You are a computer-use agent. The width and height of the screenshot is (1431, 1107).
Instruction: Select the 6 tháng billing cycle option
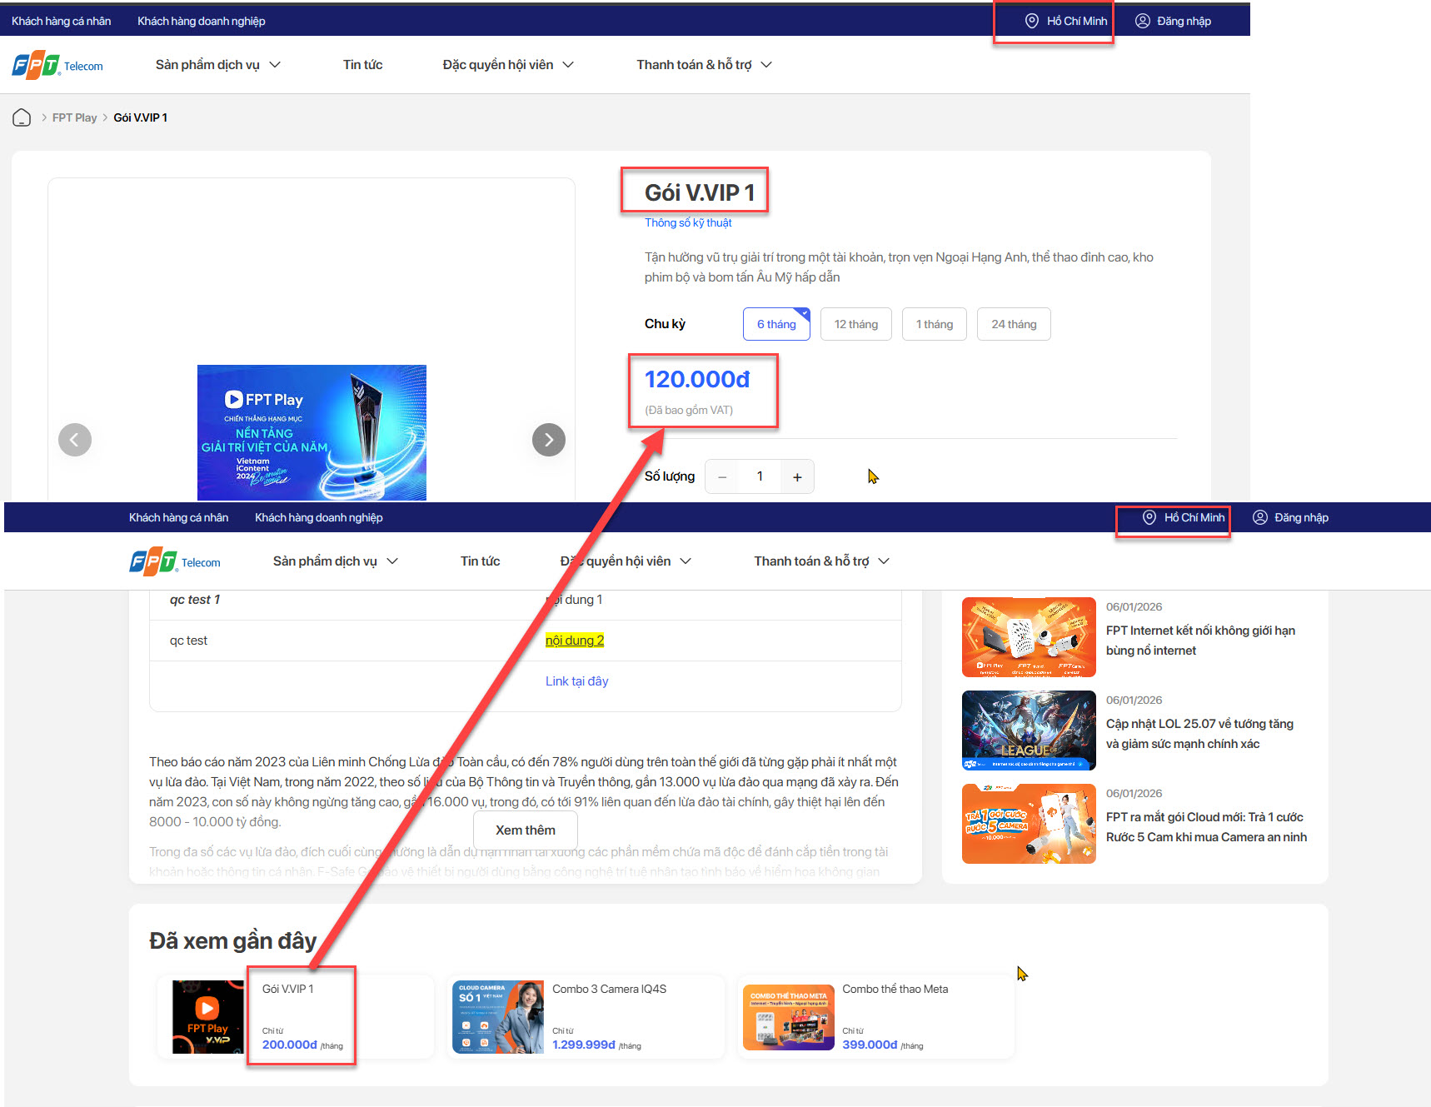tap(776, 324)
